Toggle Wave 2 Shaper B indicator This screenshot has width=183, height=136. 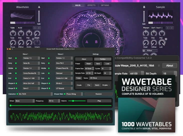(x=49, y=88)
